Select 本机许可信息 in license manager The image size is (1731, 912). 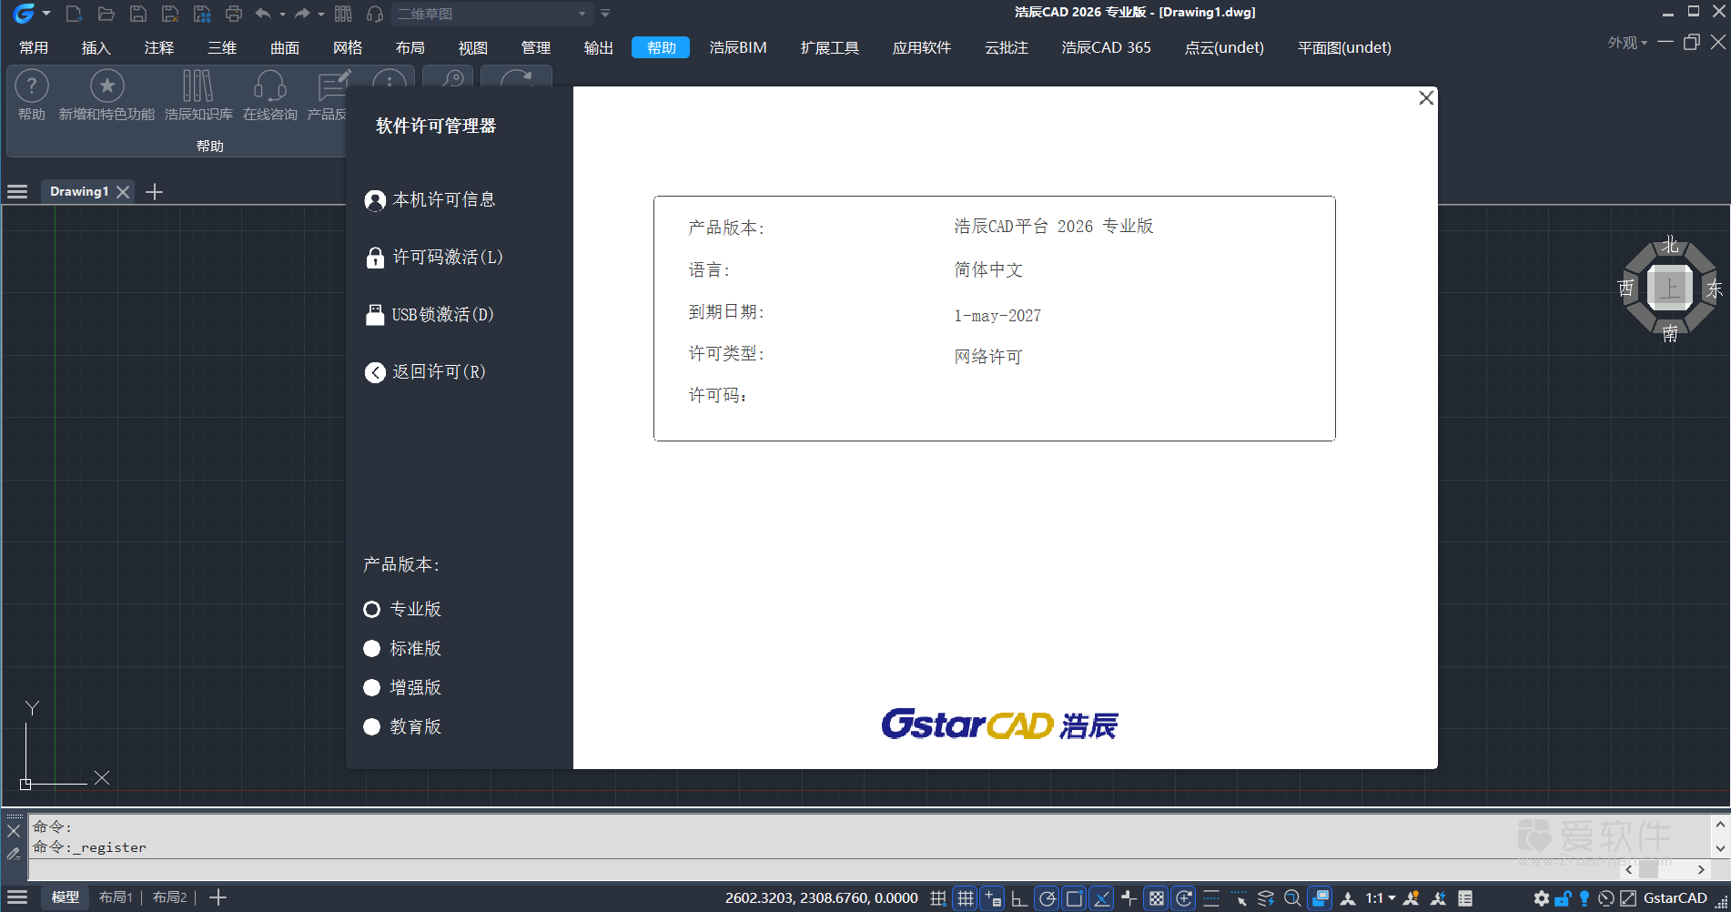tap(430, 200)
